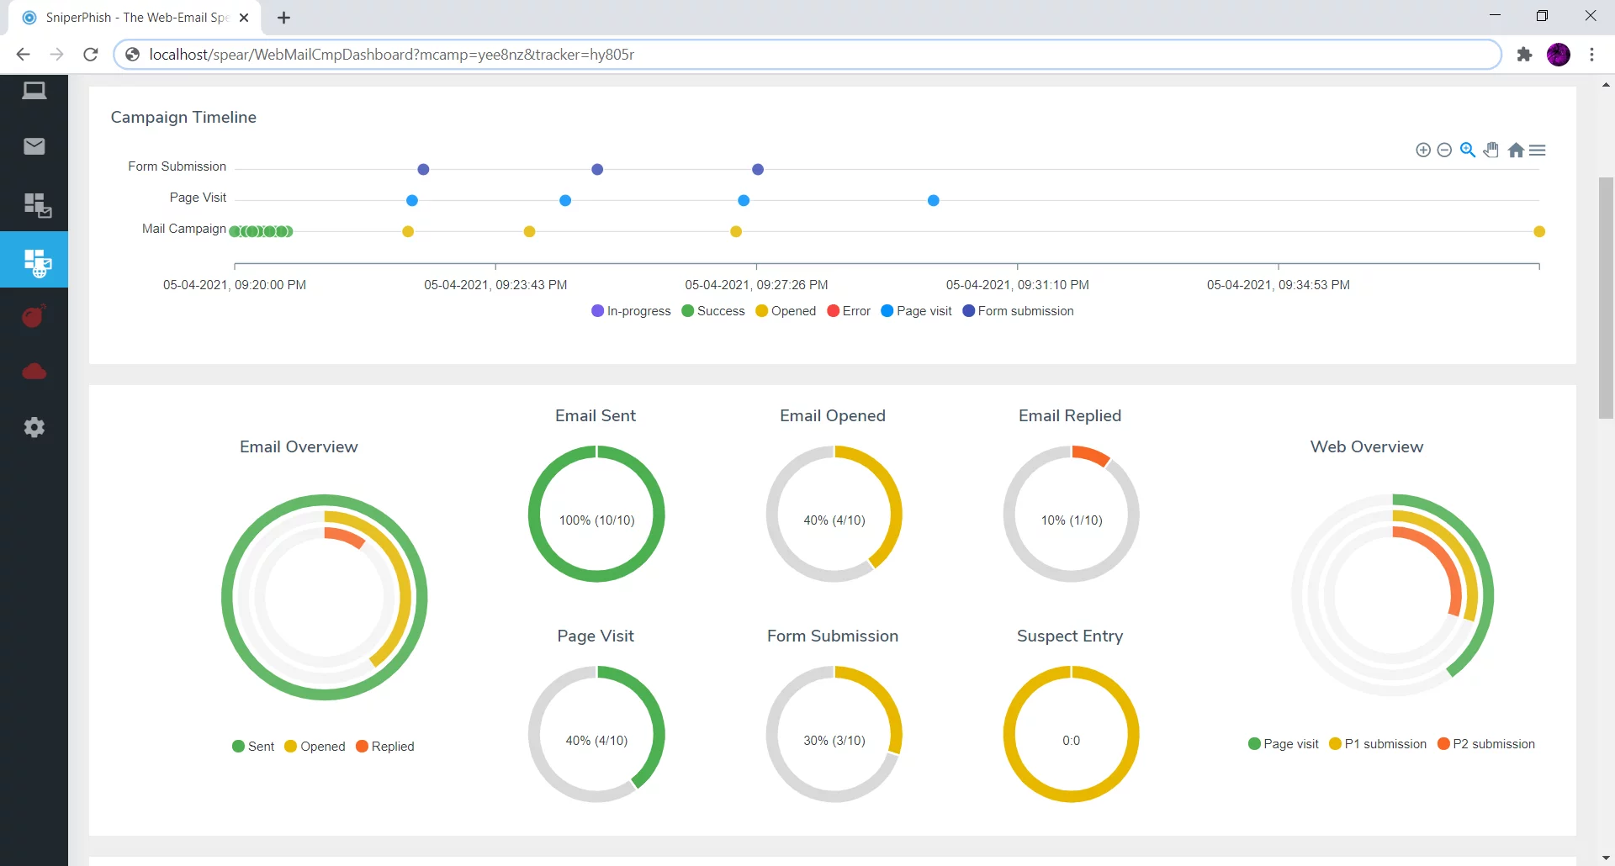Open the envelope mail sidebar icon
Viewport: 1615px width, 866px height.
(34, 147)
